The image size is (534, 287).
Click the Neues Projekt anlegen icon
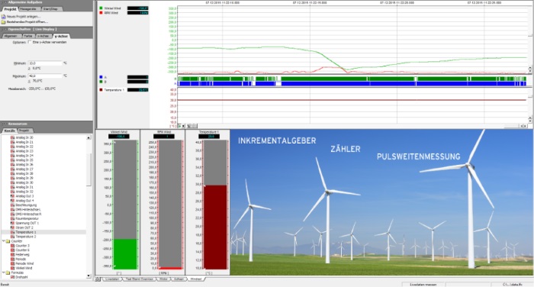point(3,16)
